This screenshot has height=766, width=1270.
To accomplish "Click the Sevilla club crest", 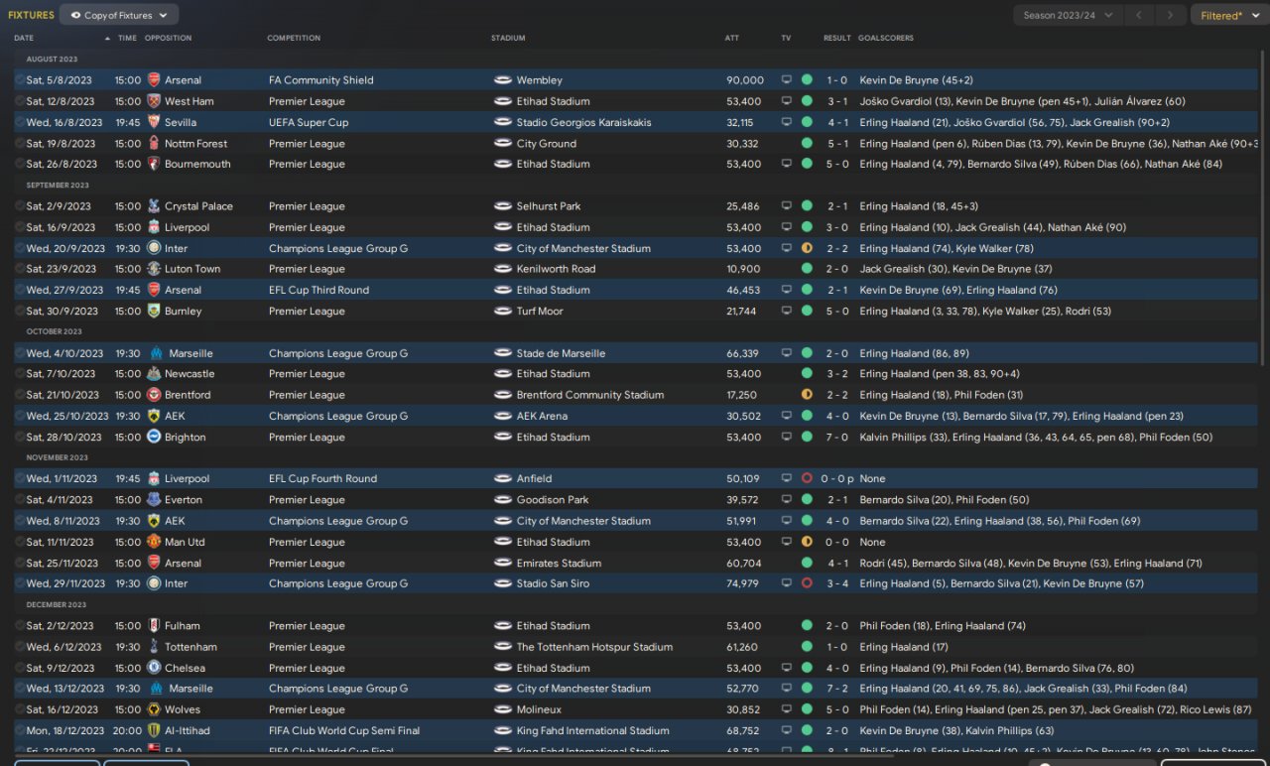I will tap(154, 122).
